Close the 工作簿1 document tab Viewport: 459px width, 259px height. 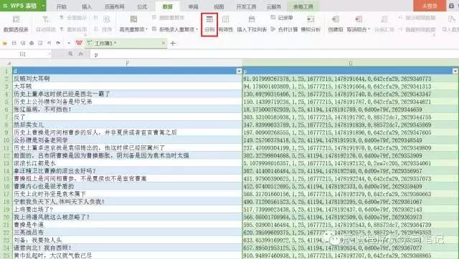point(164,43)
